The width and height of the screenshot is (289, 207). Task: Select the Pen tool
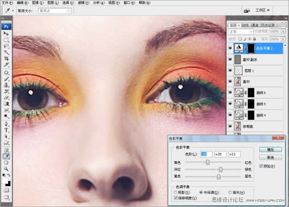coord(6,124)
